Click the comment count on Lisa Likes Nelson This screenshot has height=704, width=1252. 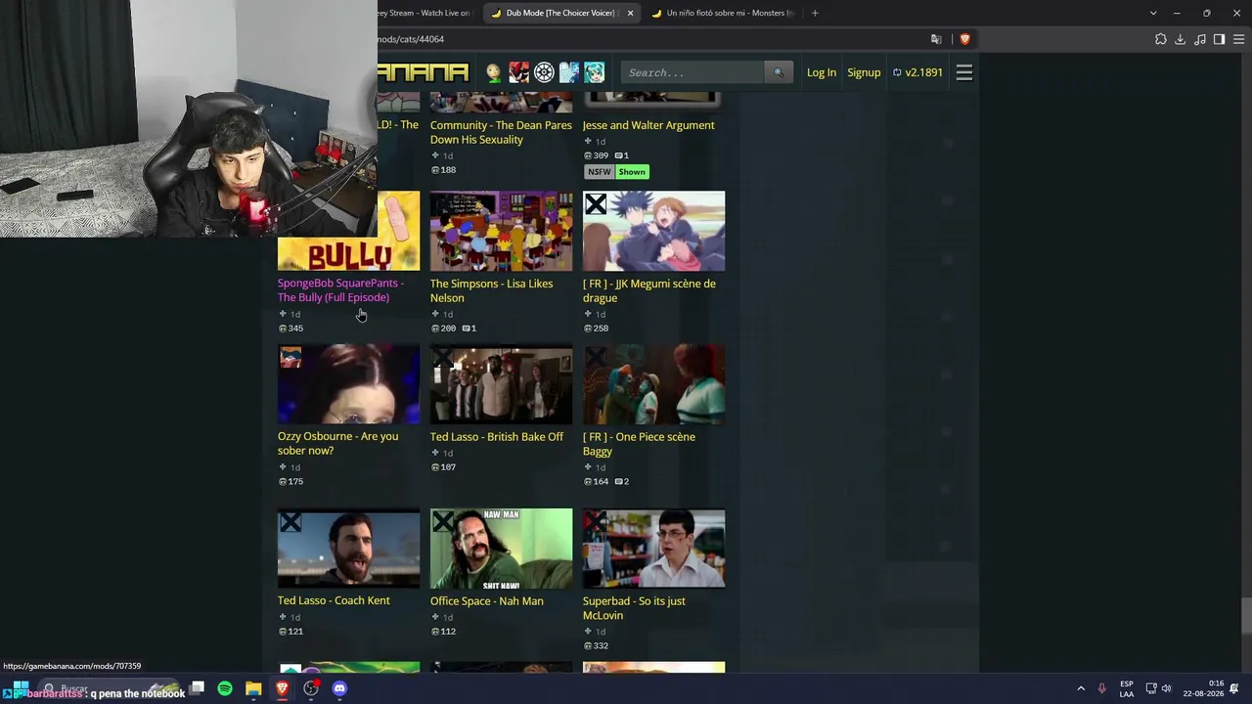469,329
